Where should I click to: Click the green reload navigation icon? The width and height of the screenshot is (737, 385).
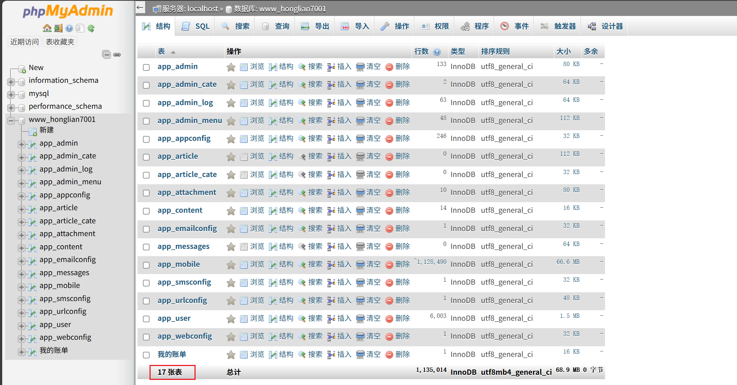point(91,28)
